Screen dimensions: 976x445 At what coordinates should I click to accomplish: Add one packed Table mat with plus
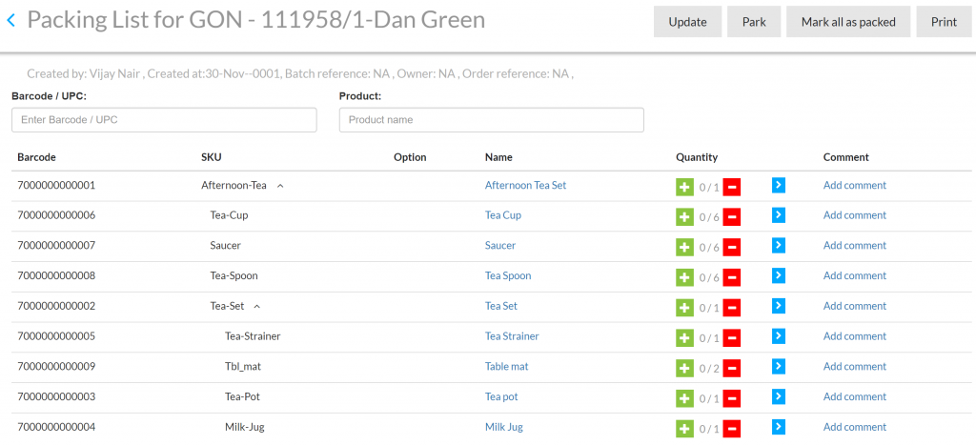pos(684,369)
